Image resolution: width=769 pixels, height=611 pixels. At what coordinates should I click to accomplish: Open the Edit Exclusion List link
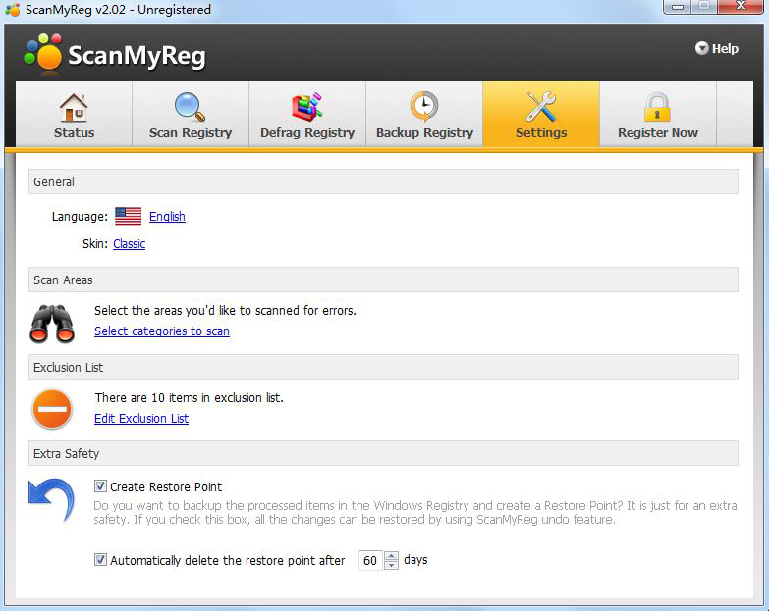141,419
